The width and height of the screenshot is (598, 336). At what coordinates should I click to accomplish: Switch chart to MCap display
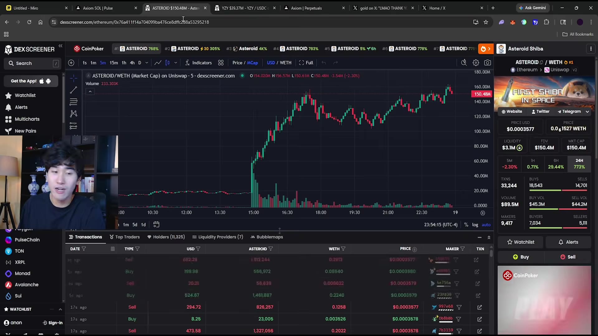(253, 63)
